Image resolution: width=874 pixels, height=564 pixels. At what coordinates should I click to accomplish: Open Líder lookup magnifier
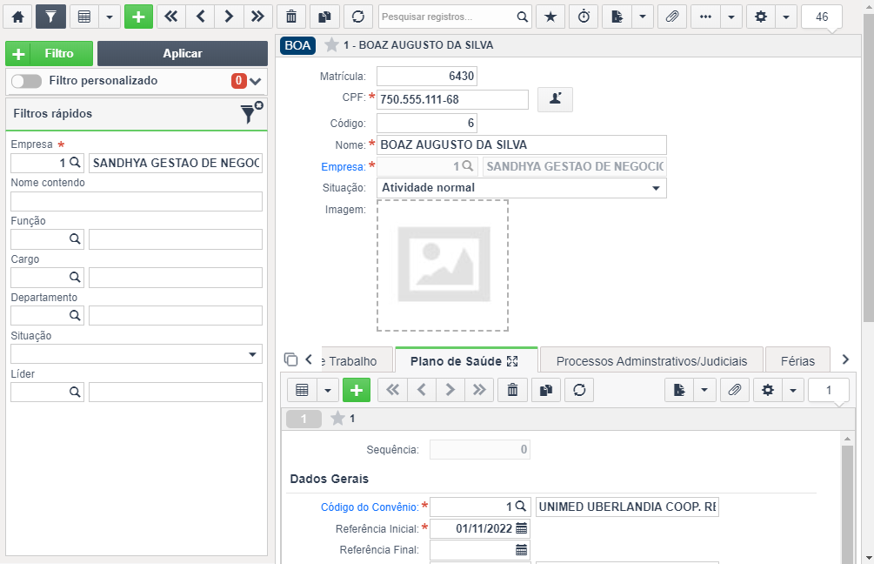[x=76, y=392]
